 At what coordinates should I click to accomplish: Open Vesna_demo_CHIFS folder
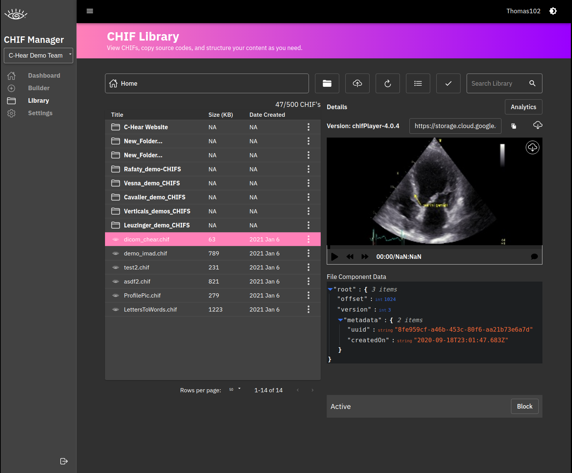tap(213, 183)
